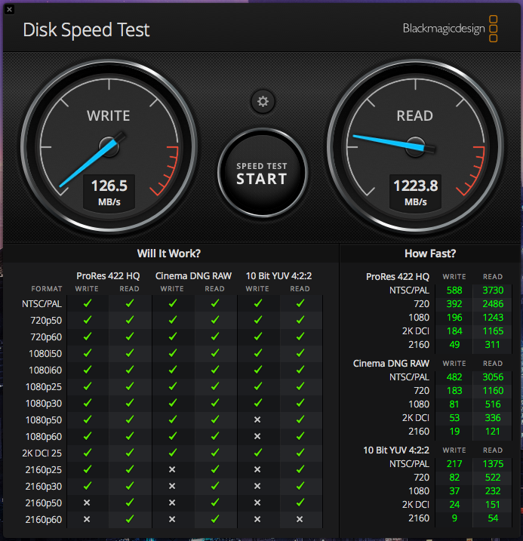Click ProRes 720 read value 2486
Screen dimensions: 523x541
point(493,304)
